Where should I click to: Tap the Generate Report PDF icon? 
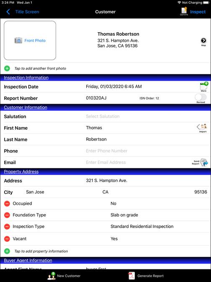132,276
